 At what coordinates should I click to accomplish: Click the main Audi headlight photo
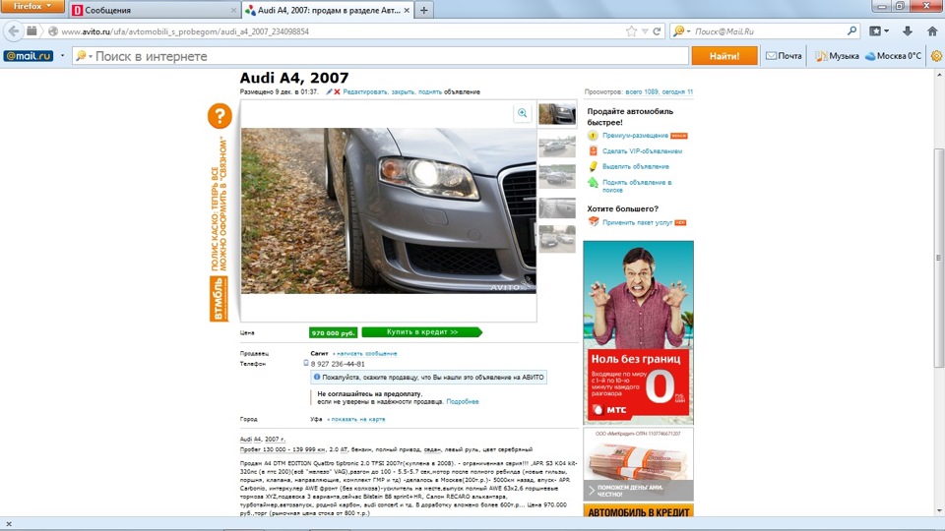pyautogui.click(x=388, y=210)
